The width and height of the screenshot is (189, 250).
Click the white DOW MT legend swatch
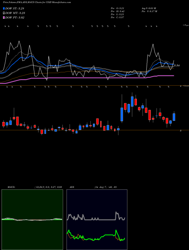(4, 13)
